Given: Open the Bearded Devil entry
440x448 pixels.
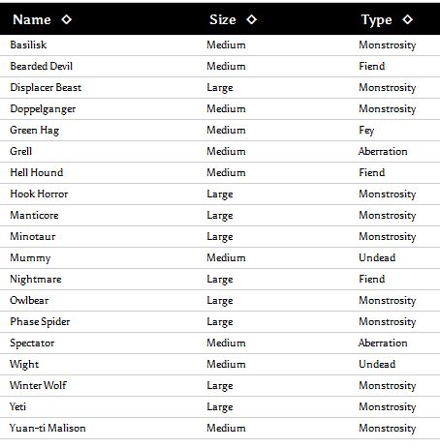Looking at the screenshot, I should [42, 66].
